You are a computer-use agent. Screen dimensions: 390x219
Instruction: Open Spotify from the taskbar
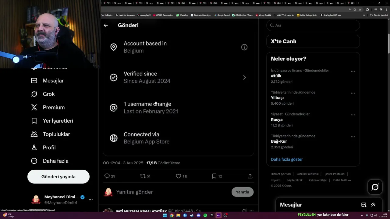point(205,215)
